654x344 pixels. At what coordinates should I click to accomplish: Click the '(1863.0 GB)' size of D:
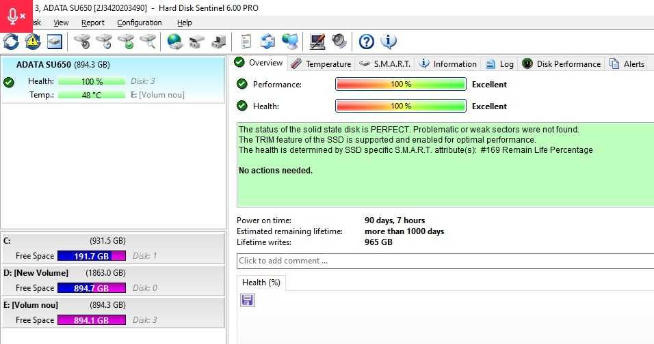coord(105,273)
